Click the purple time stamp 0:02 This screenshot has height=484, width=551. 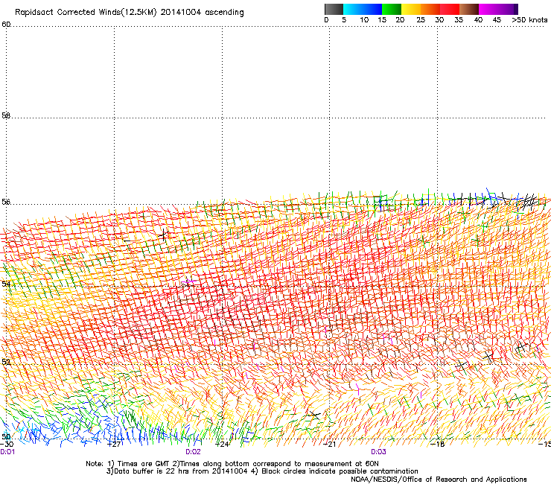point(194,452)
